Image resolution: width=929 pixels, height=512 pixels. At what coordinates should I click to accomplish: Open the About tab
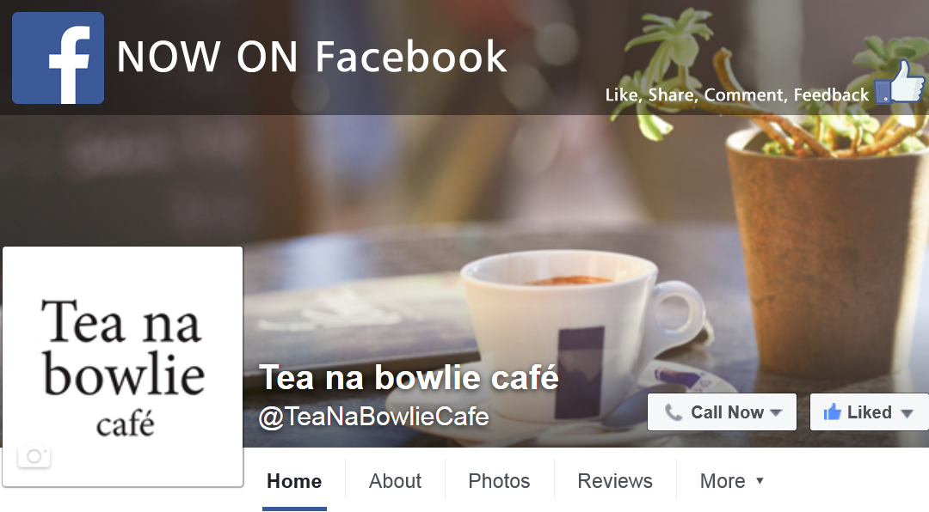point(395,481)
